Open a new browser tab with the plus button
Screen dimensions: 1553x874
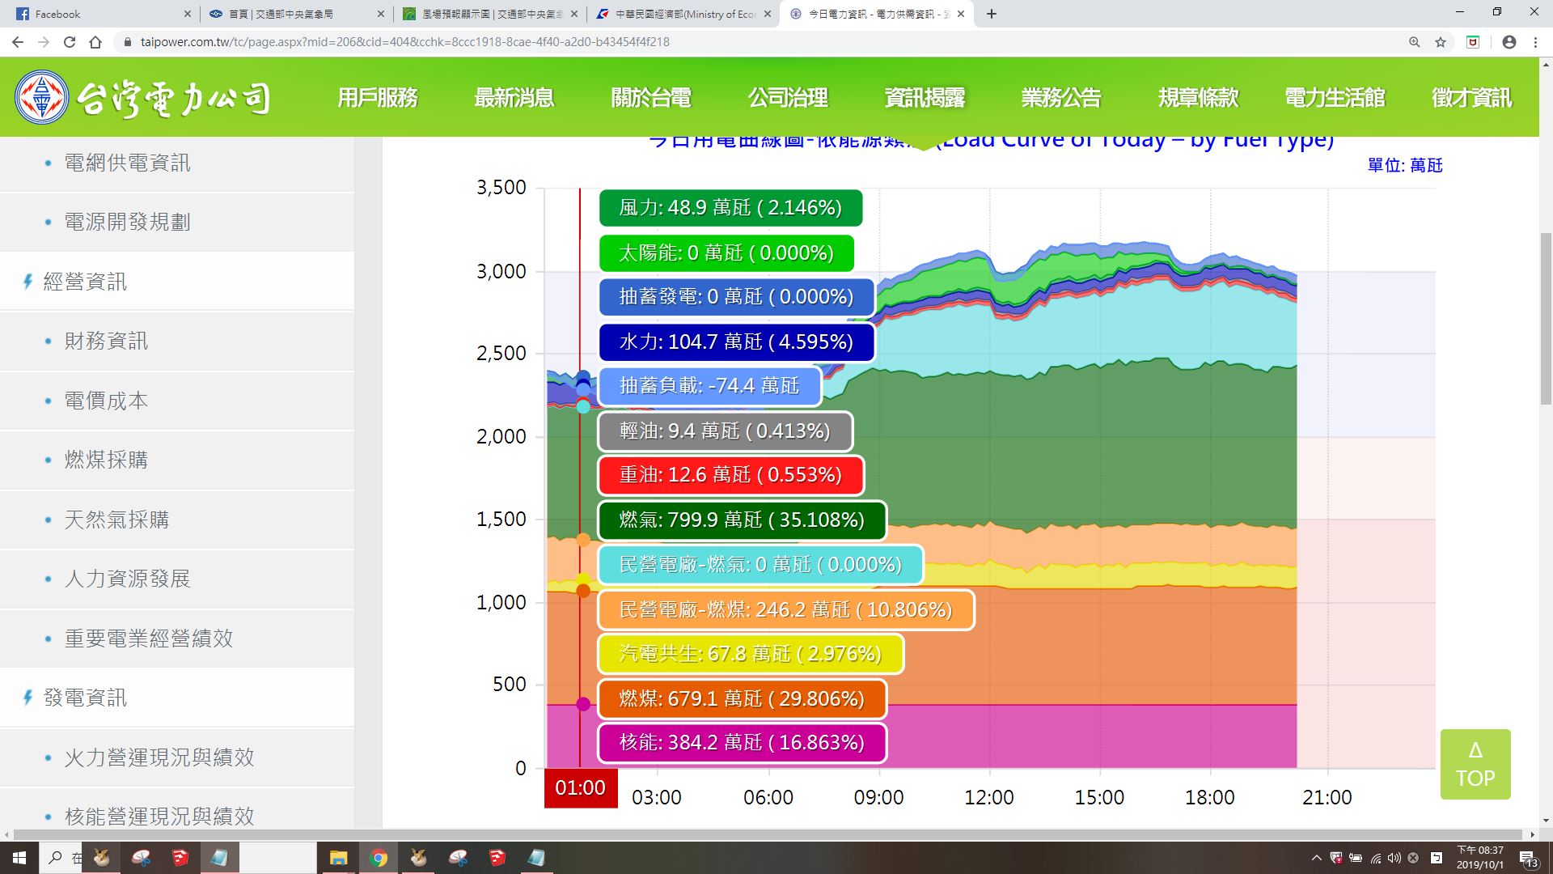[992, 14]
